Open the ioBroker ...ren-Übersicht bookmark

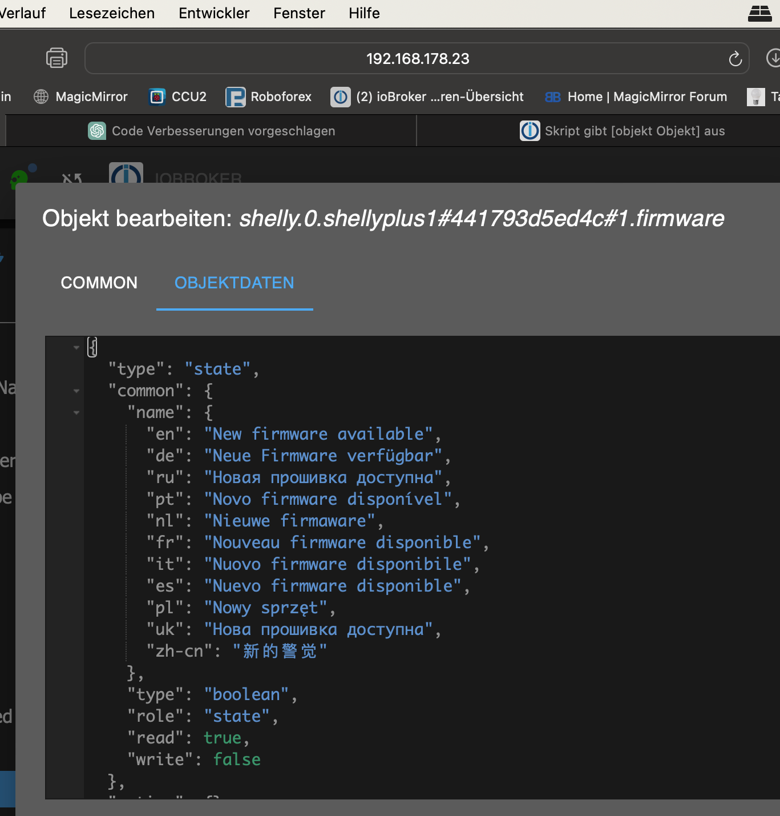(427, 97)
